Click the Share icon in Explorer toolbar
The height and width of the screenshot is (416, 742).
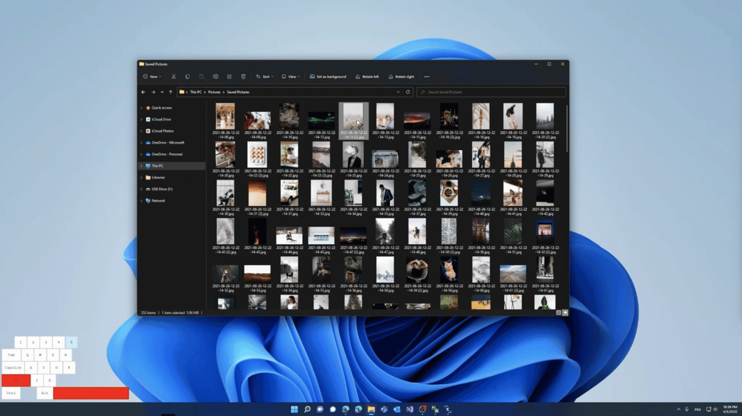pos(229,77)
